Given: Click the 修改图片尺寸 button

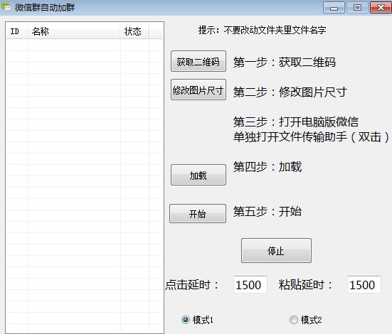Looking at the screenshot, I should (x=198, y=90).
